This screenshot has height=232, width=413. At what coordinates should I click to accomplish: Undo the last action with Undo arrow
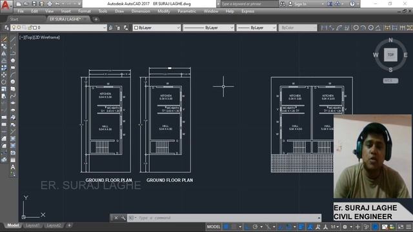coord(57,4)
